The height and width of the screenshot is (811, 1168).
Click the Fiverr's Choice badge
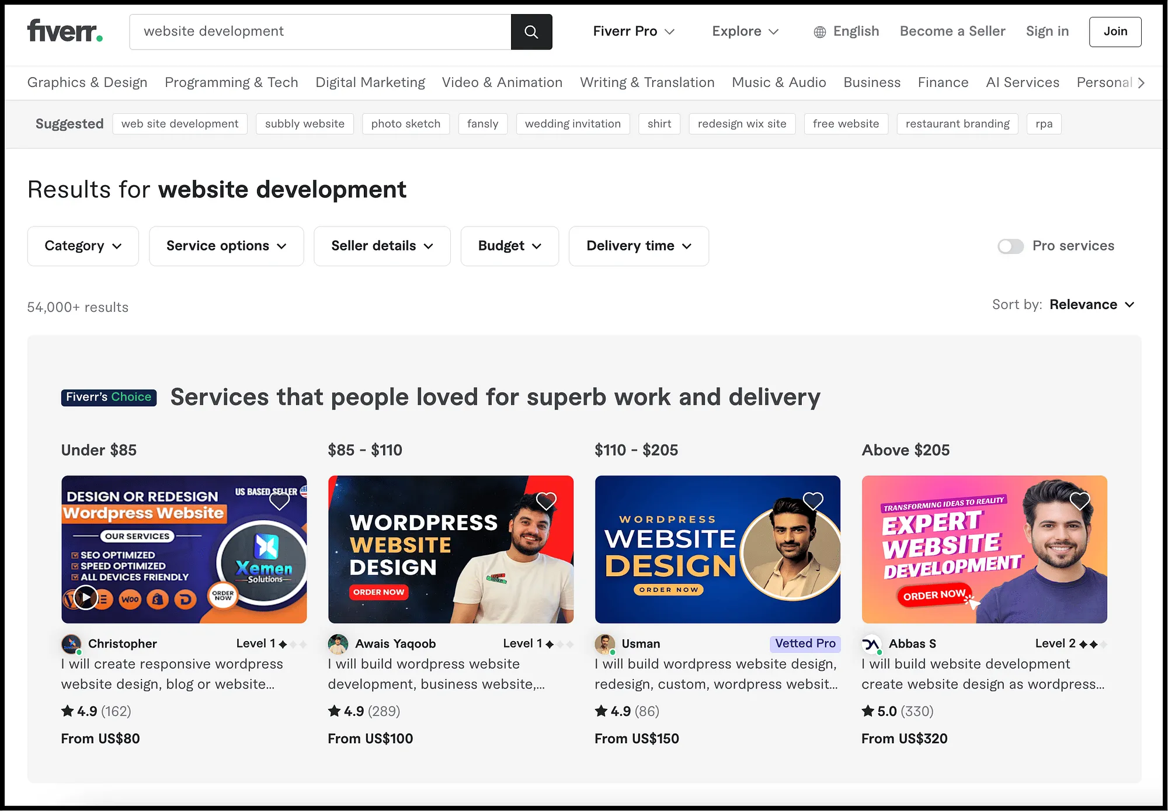[109, 398]
